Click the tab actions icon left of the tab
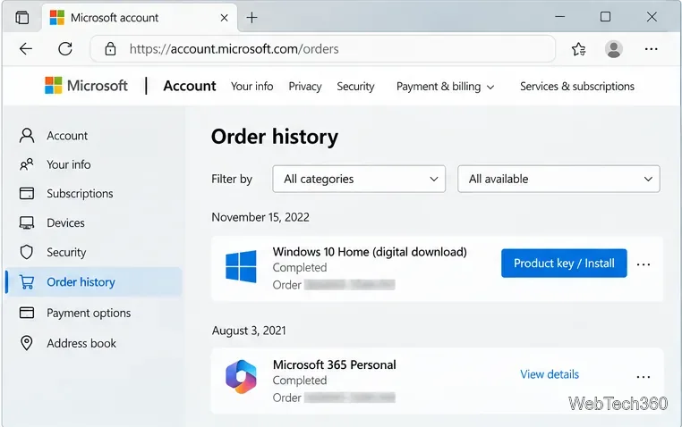 (x=22, y=18)
